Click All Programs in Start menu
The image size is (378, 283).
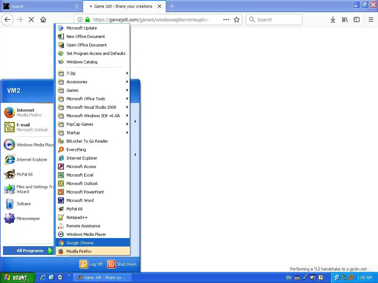click(28, 251)
